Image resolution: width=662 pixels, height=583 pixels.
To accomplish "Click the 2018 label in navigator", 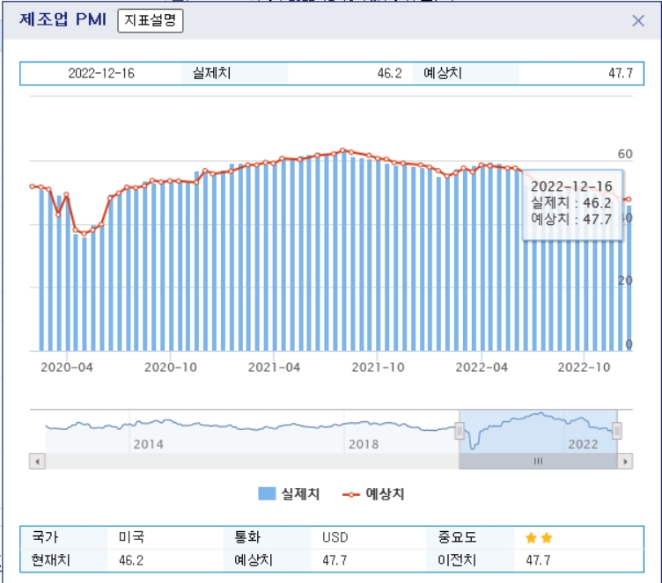I will (364, 444).
